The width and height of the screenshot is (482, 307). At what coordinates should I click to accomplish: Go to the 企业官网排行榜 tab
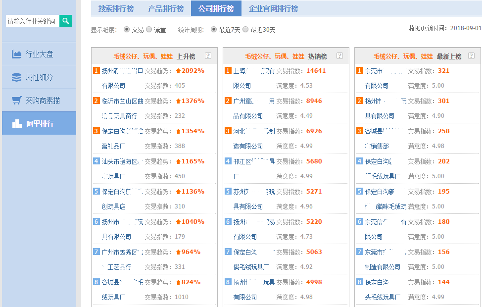click(x=273, y=8)
